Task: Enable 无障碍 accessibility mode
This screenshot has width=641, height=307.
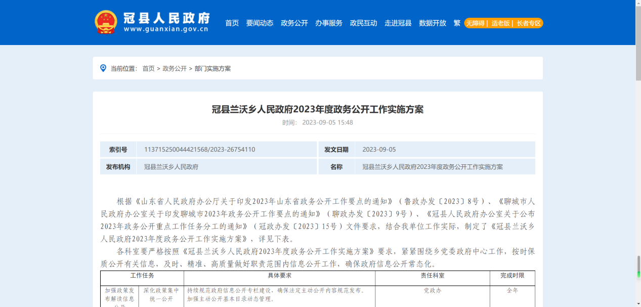Action: (476, 23)
